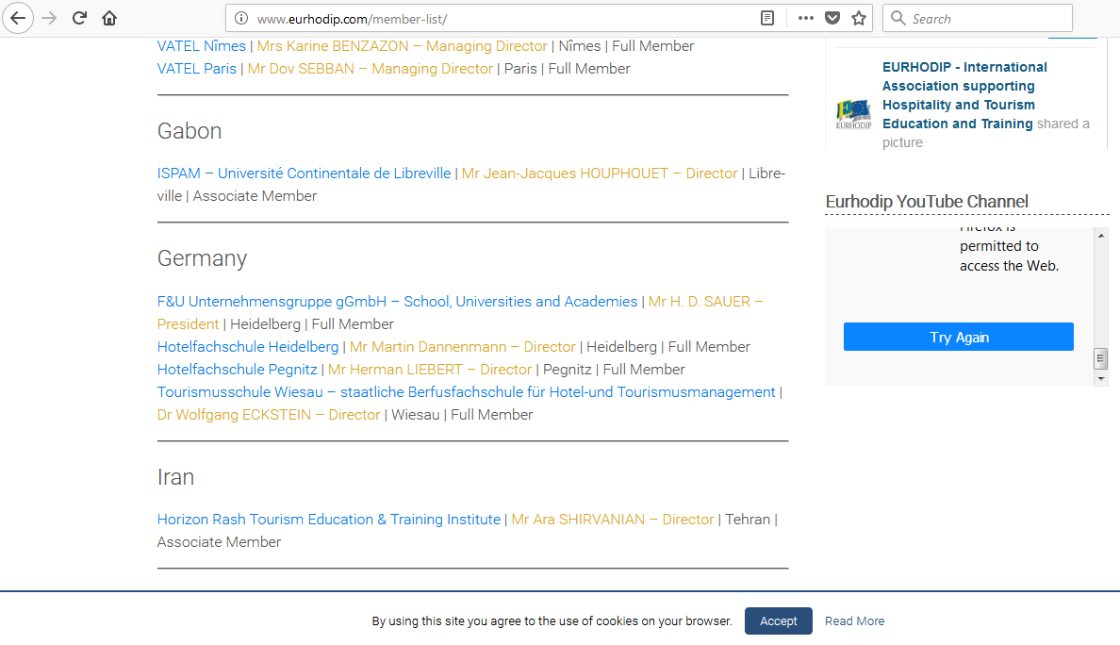
Task: Click the Germany country heading
Action: pos(202,258)
